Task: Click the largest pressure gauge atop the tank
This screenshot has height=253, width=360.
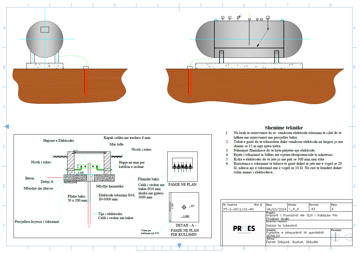Action: tap(268, 17)
